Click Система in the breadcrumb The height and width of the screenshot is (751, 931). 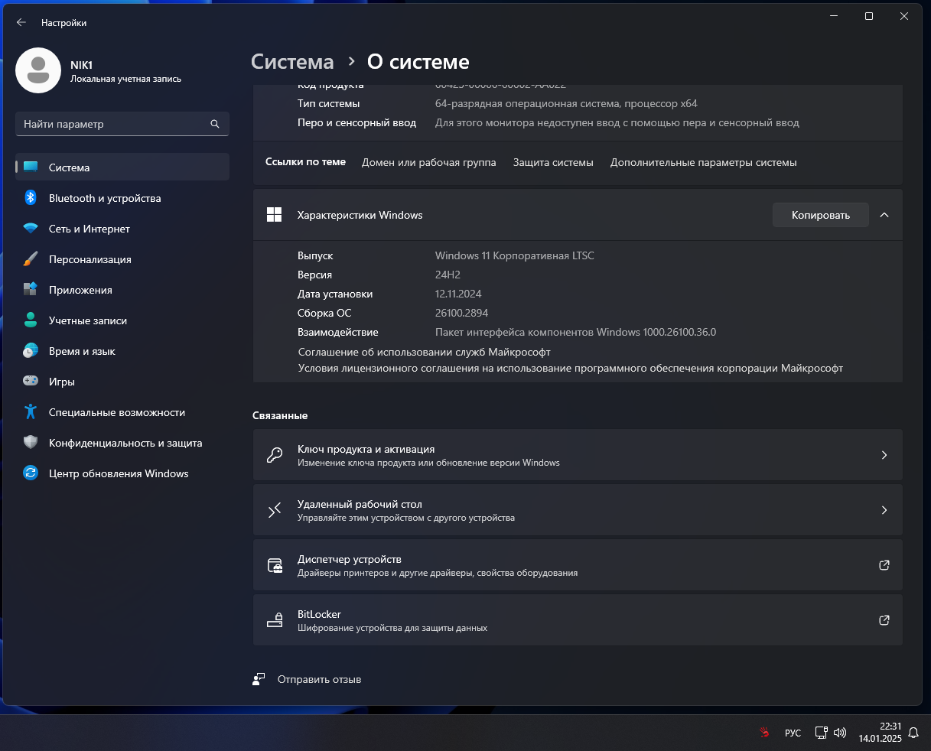[292, 62]
